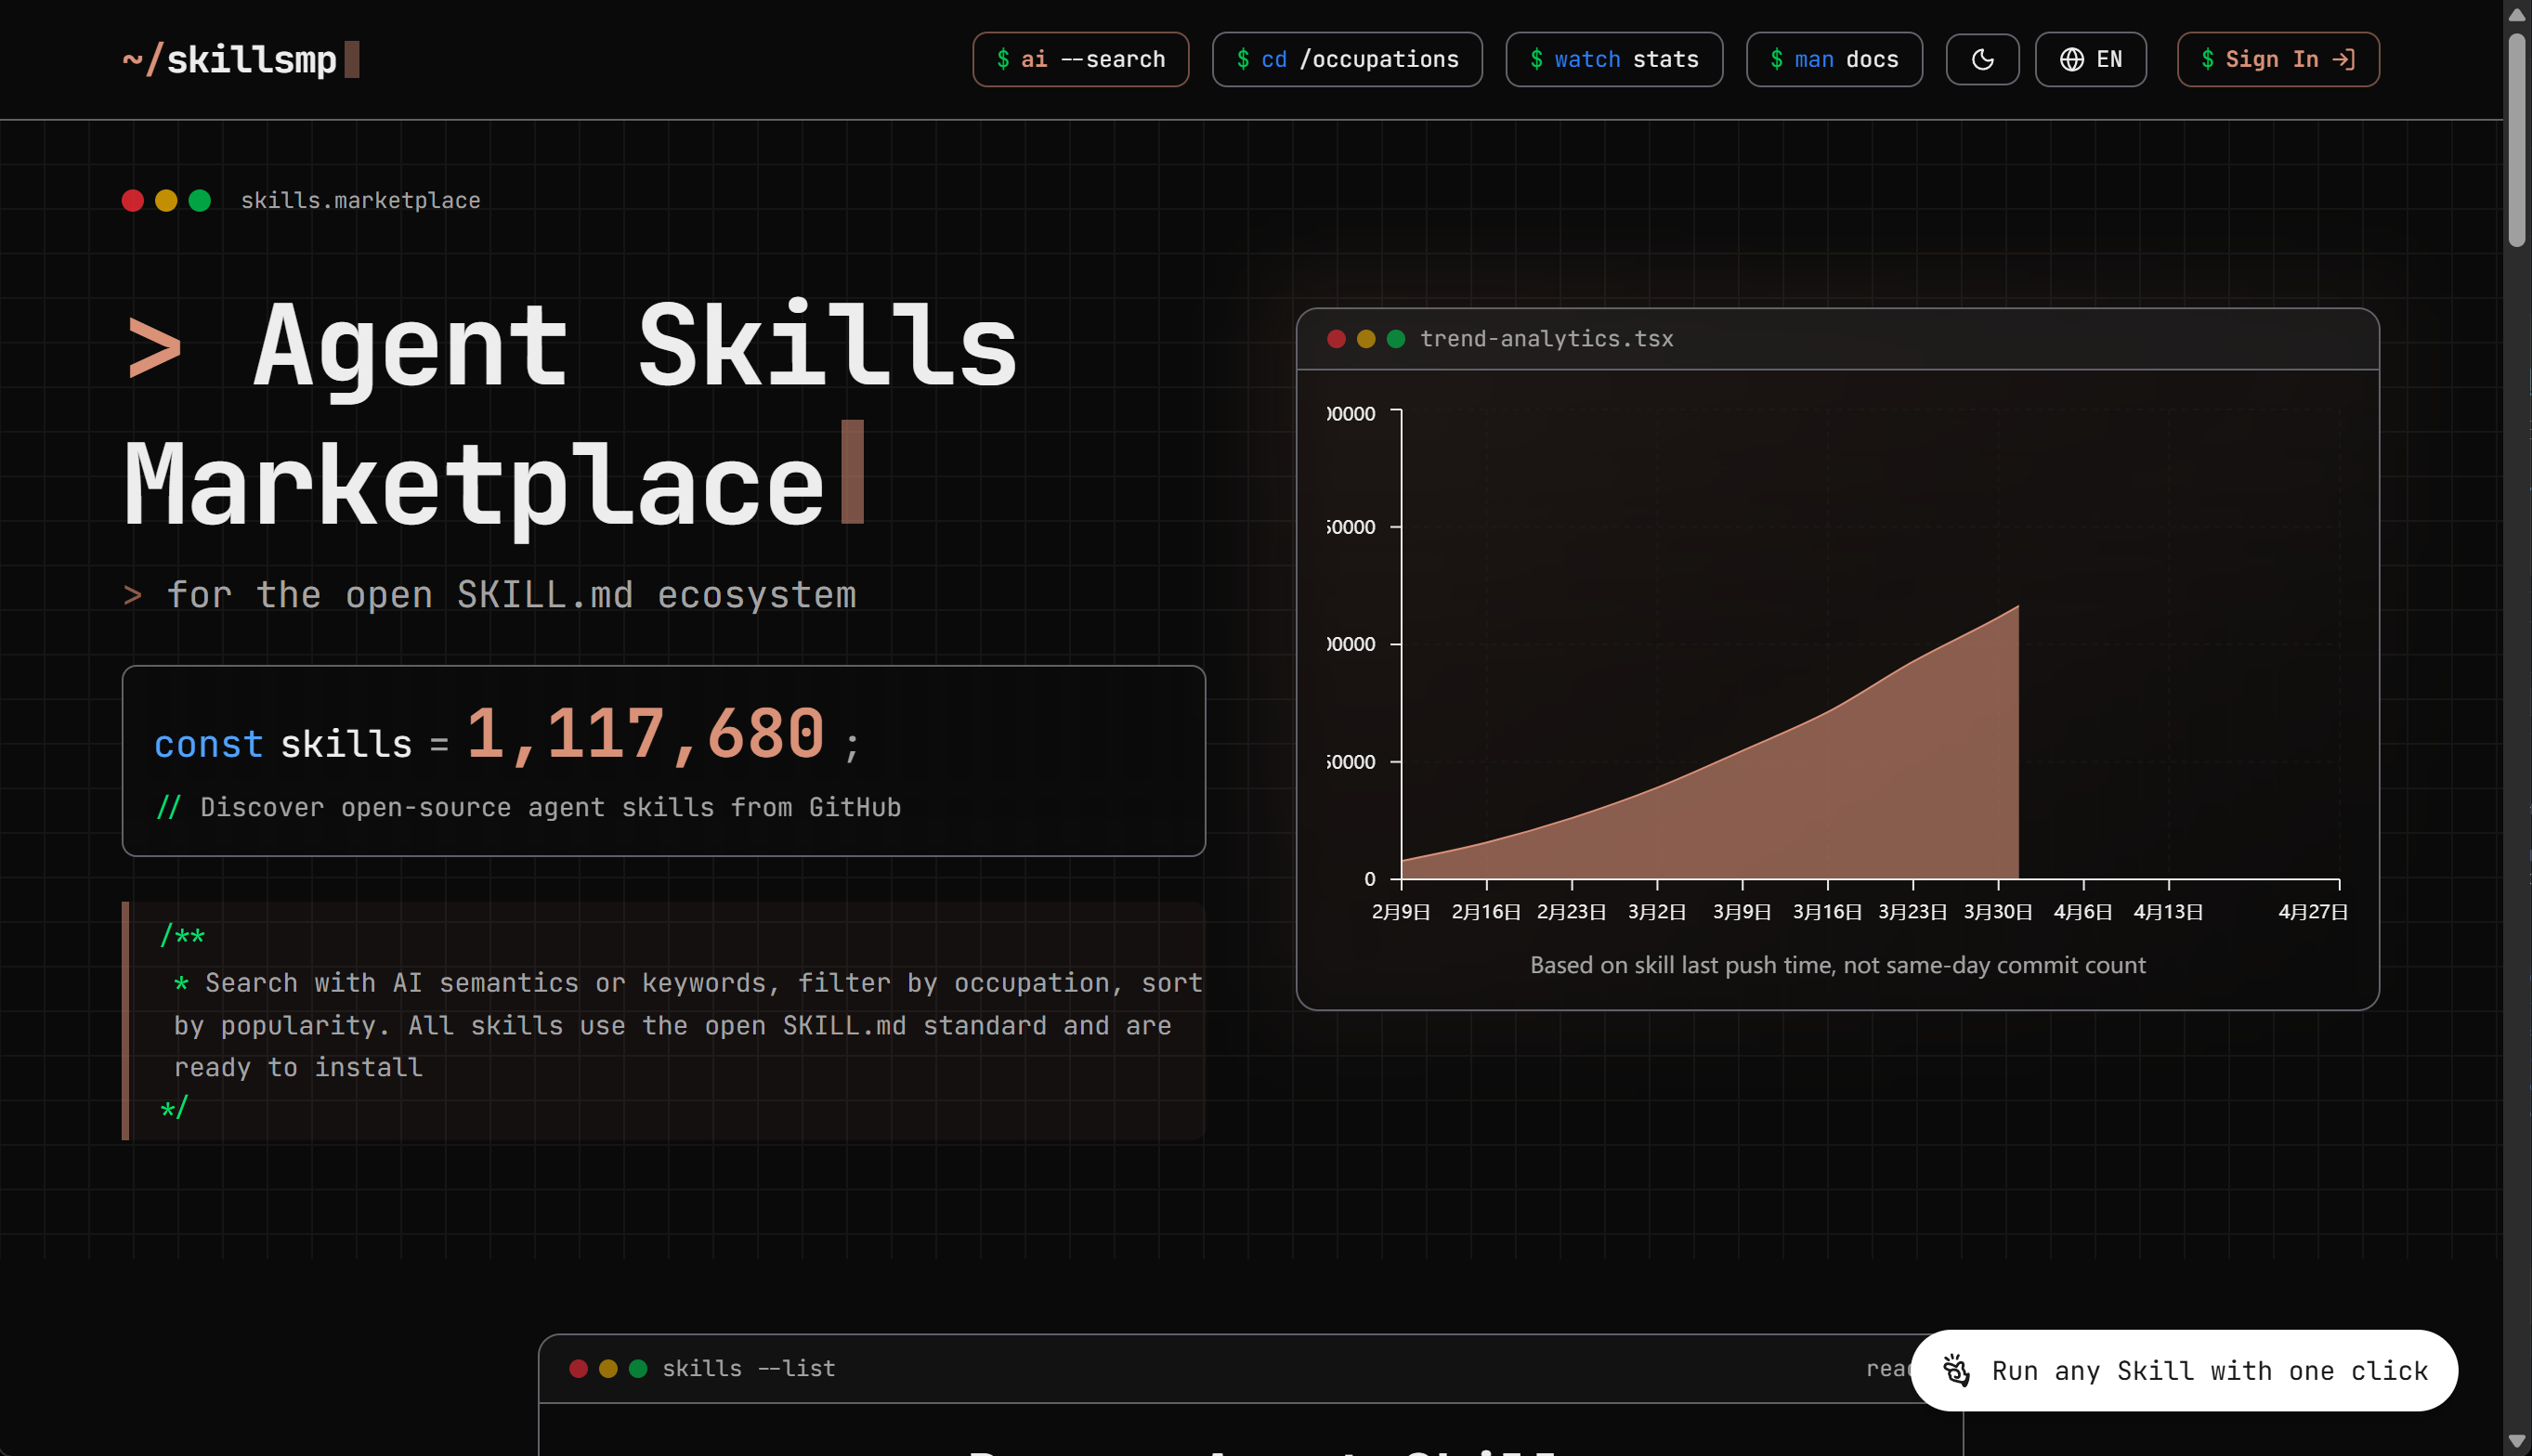Viewport: 2532px width, 1456px height.
Task: Click the red dot beside skills.marketplace
Action: tap(133, 201)
